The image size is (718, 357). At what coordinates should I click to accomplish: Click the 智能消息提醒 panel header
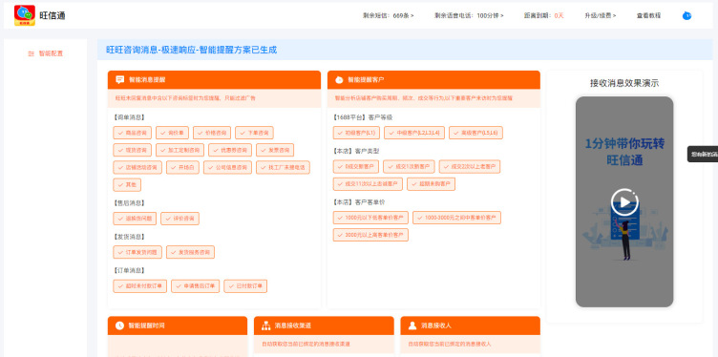(x=214, y=79)
